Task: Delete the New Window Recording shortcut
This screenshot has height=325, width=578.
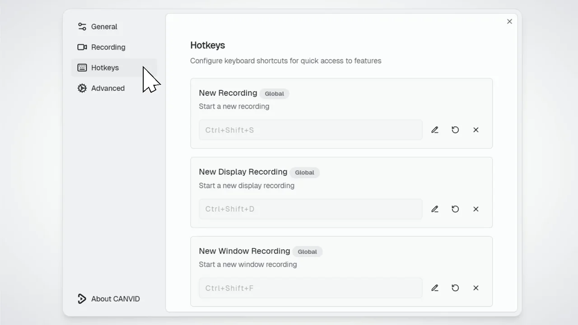Action: point(475,288)
